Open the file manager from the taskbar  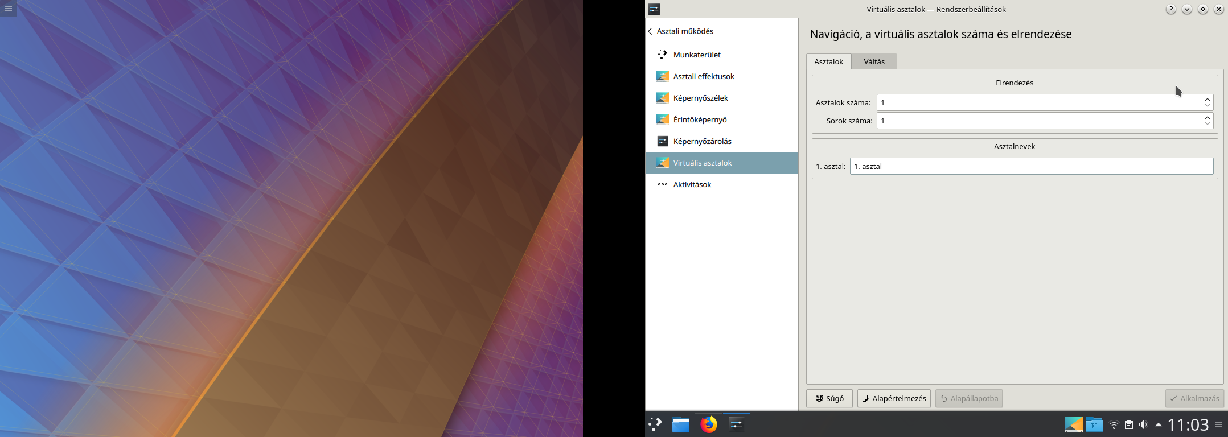click(681, 424)
